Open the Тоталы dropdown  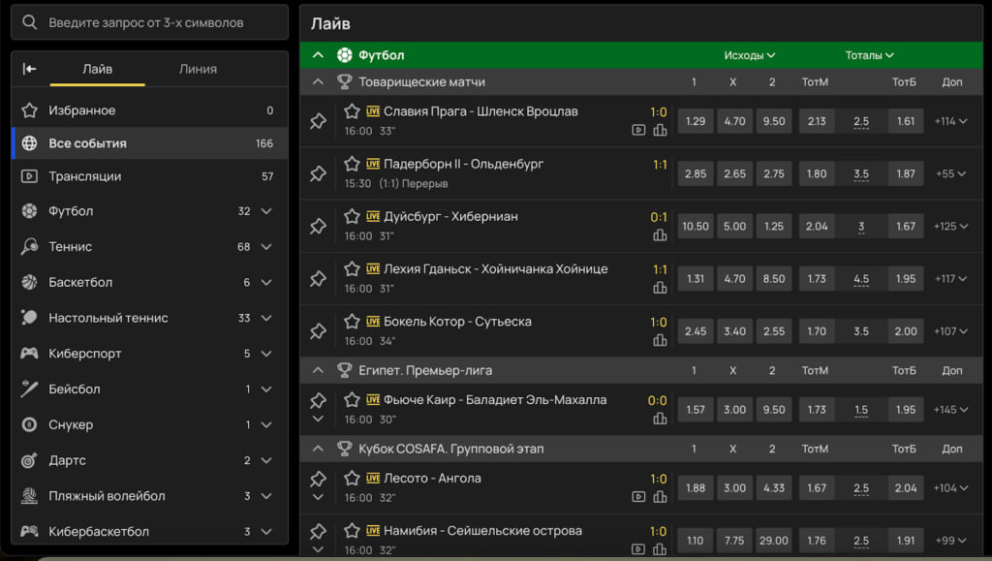869,55
